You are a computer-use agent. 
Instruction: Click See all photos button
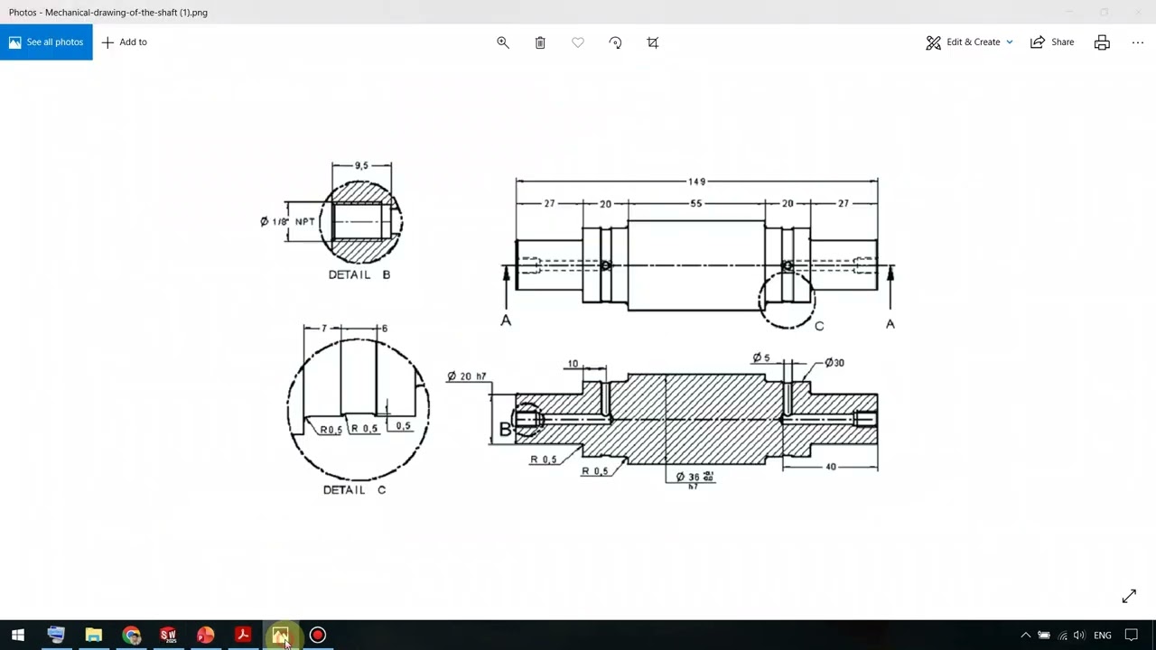[x=46, y=42]
